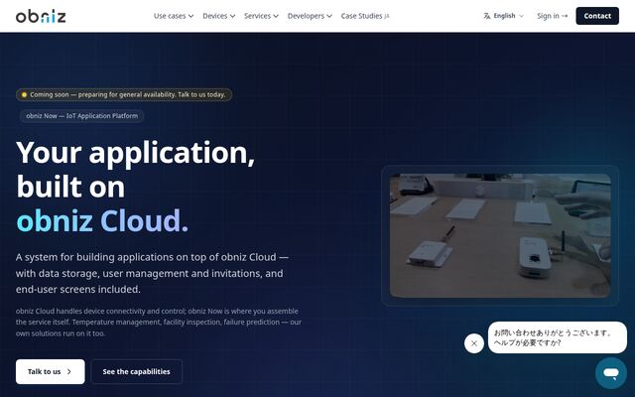Click the translate language icon

(x=487, y=16)
